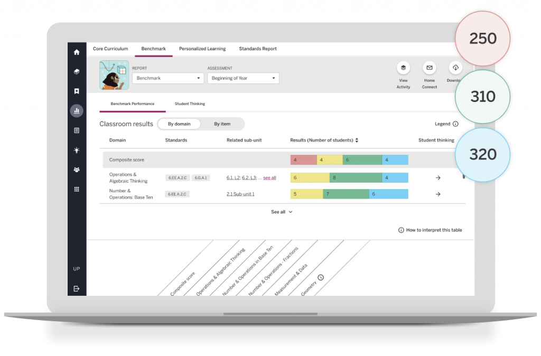The image size is (541, 356).
Task: Click the see all sub-units link
Action: coord(269,177)
